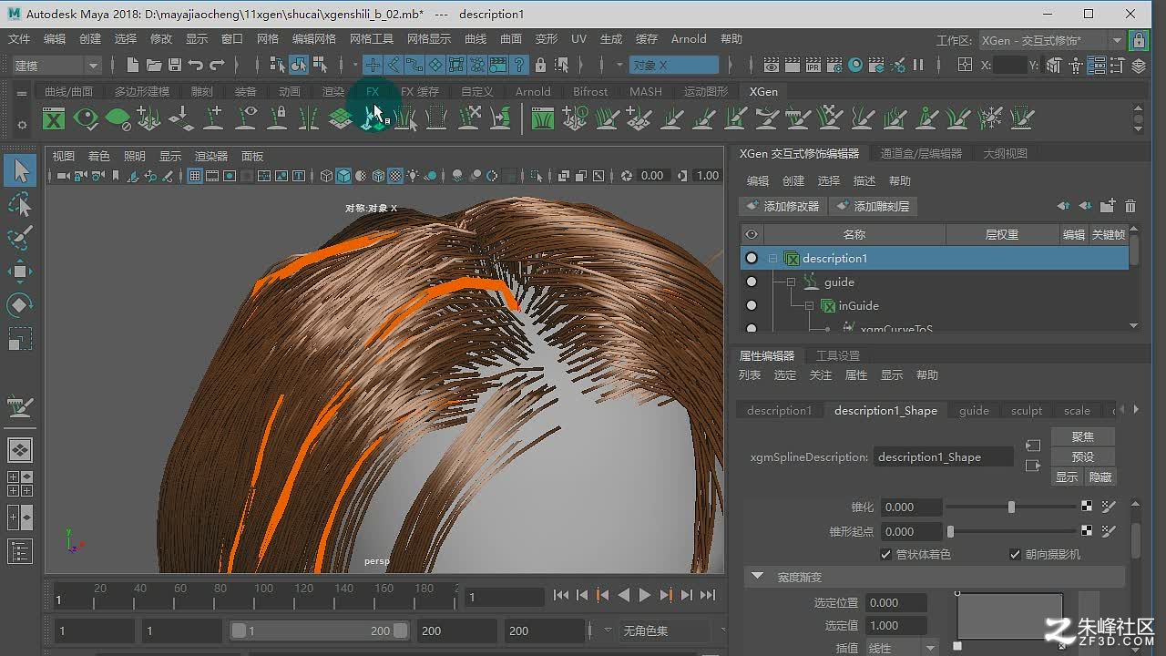Screen dimensions: 1166x656
Task: Click the 选定位置 value field
Action: [895, 602]
